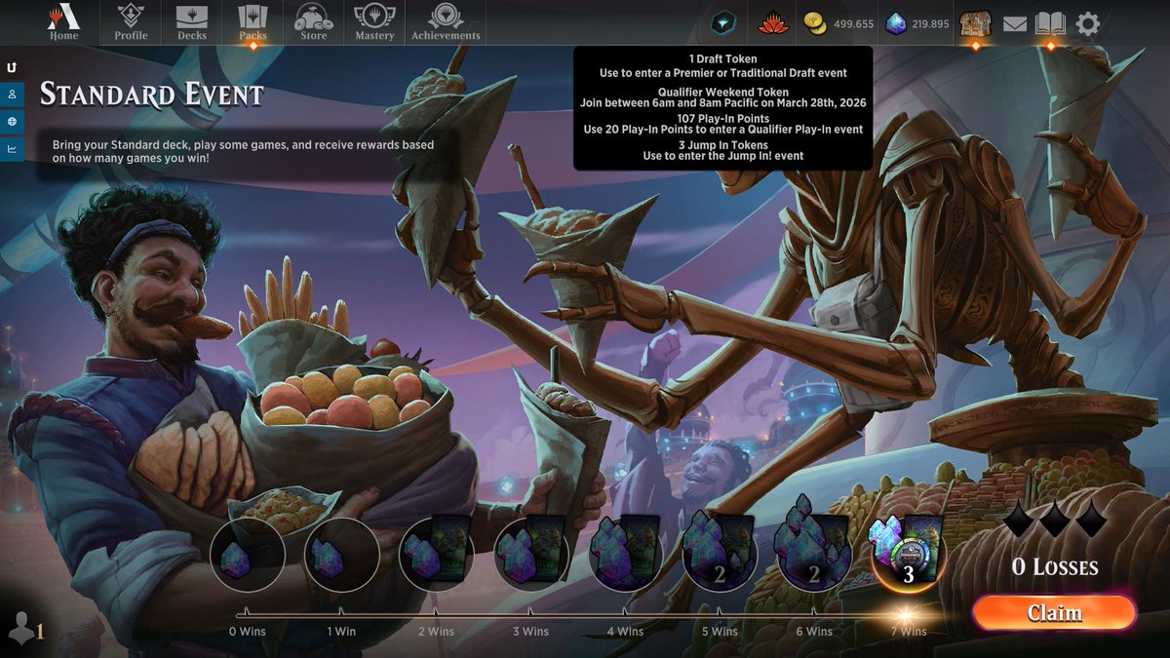Select the 0 Wins reward bubble
Screen dimensions: 1170x658
247,556
